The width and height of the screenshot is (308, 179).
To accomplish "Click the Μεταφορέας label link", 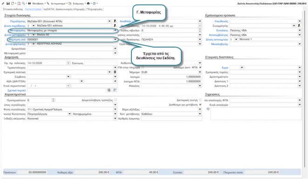I will coord(17,30).
